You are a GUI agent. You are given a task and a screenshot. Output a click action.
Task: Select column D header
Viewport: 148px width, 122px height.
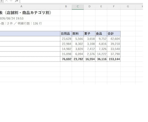pyautogui.click(x=89, y=6)
